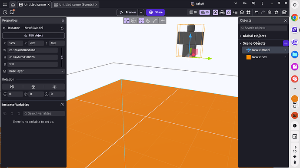
Task: Toggle grid display in toolbar
Action: (248, 12)
